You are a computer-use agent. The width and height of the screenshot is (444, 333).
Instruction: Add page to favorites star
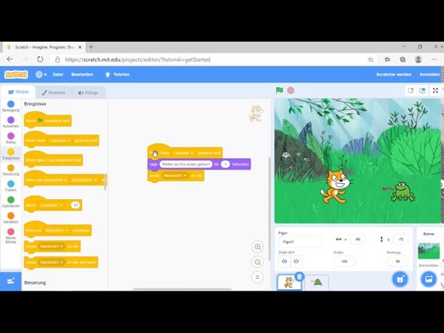pos(370,60)
